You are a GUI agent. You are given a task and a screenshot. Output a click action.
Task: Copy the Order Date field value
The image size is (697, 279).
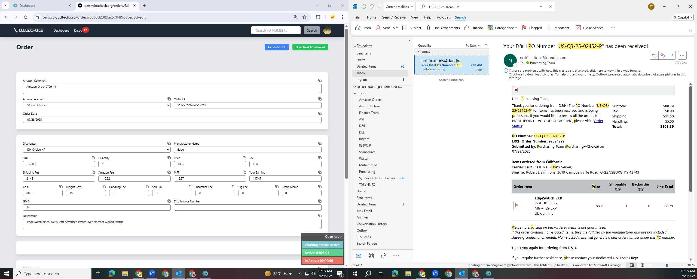tap(320, 113)
